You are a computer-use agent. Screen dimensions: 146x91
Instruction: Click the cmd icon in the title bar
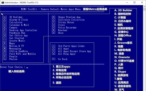pos(3,3)
